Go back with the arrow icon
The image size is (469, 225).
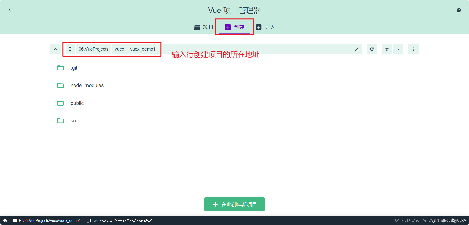[10, 10]
